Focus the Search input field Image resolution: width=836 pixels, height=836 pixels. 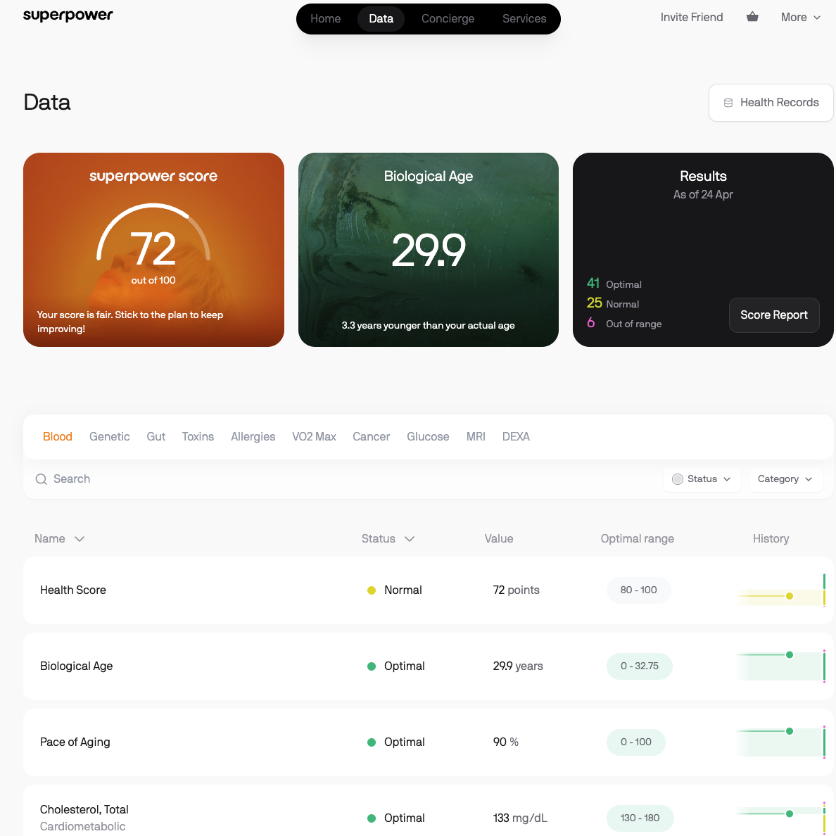[x=281, y=479]
